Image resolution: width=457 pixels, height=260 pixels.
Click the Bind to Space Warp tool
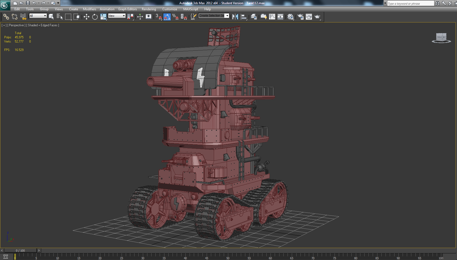coord(23,17)
